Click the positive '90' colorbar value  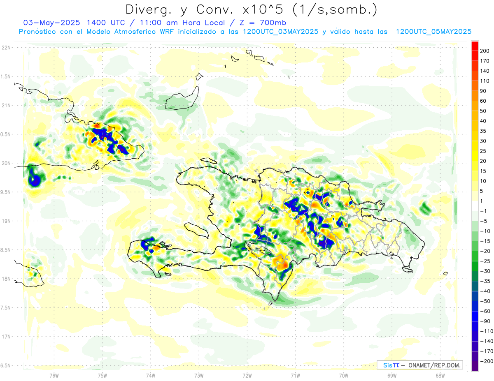click(x=484, y=91)
